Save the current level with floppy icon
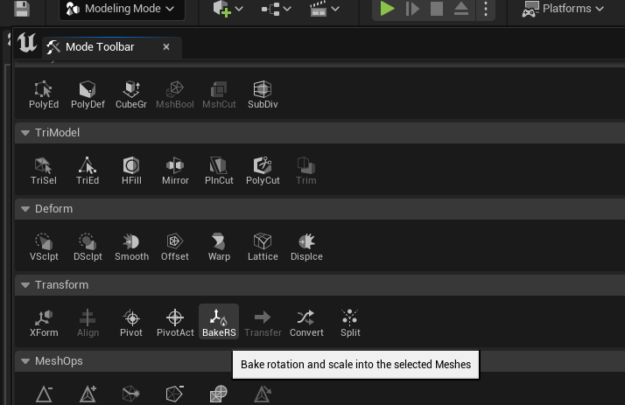The image size is (625, 405). 22,9
